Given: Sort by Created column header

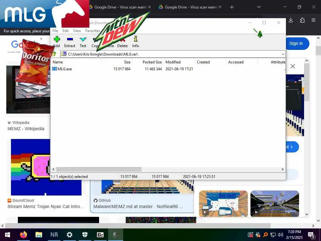Looking at the screenshot, I should 211,62.
